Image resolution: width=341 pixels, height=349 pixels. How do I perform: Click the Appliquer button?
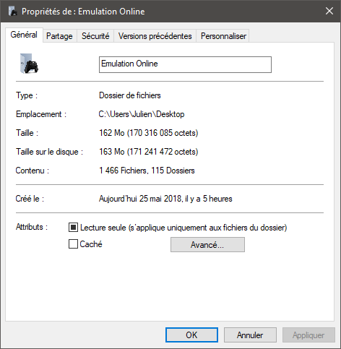308,335
